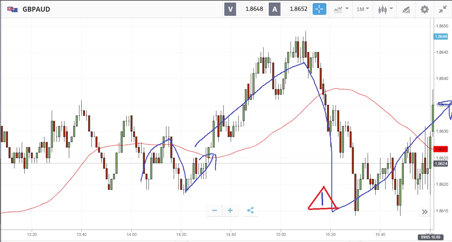Jump to latest candle with double-arrow button
The image size is (452, 242).
point(425,212)
